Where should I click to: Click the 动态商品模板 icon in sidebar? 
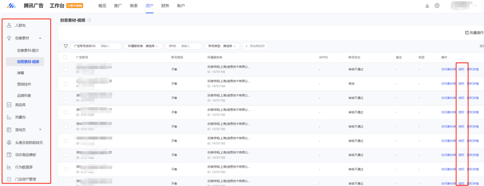tap(9, 155)
